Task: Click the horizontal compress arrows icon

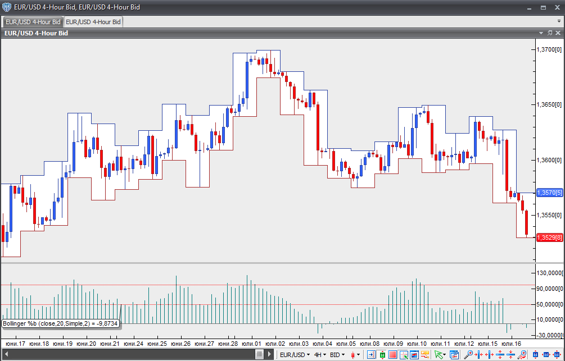Action: [x=480, y=355]
